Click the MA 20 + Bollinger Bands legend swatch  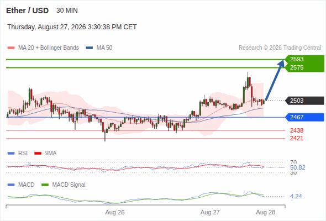coord(11,48)
